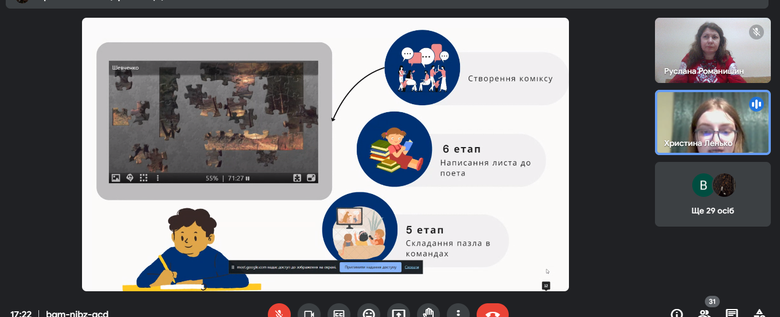Click the blue stop sharing access button

point(370,267)
